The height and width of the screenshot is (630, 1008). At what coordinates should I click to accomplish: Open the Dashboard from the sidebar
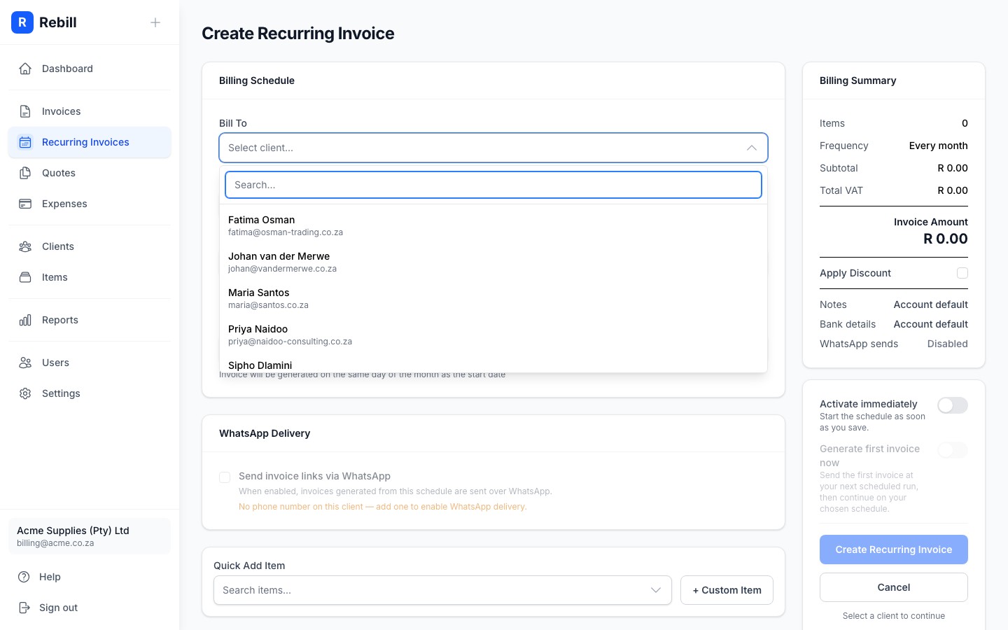tap(26, 69)
